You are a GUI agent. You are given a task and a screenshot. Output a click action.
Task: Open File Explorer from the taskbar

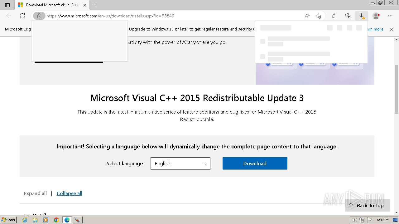coord(35,220)
